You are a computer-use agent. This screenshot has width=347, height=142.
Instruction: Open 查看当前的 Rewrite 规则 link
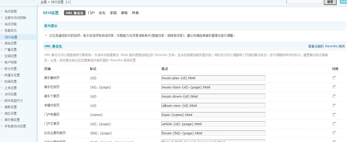point(326,46)
